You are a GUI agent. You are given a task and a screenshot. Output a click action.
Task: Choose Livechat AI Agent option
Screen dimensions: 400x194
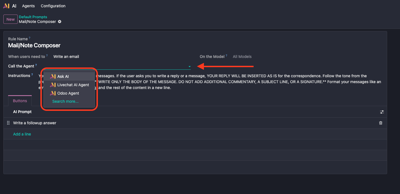73,85
